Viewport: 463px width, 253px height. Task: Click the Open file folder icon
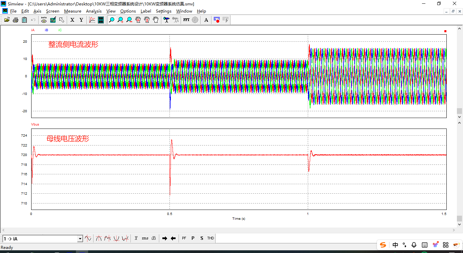[x=7, y=20]
